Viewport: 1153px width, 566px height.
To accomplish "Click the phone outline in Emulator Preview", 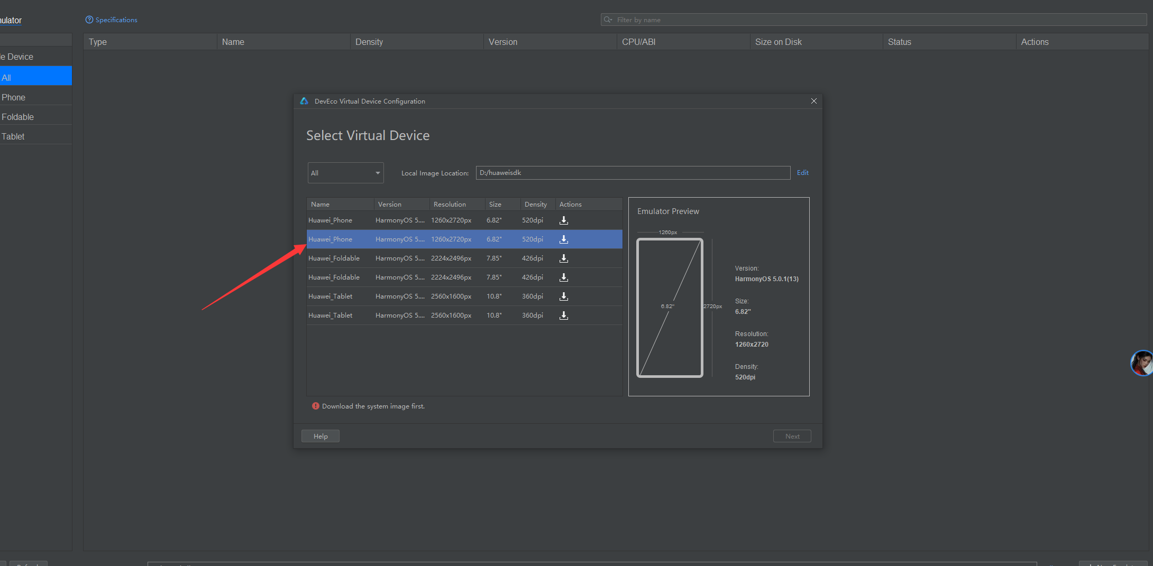I will coord(670,308).
